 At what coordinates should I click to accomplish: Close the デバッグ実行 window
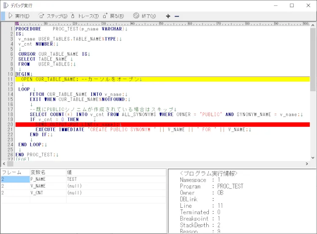tap(308, 5)
